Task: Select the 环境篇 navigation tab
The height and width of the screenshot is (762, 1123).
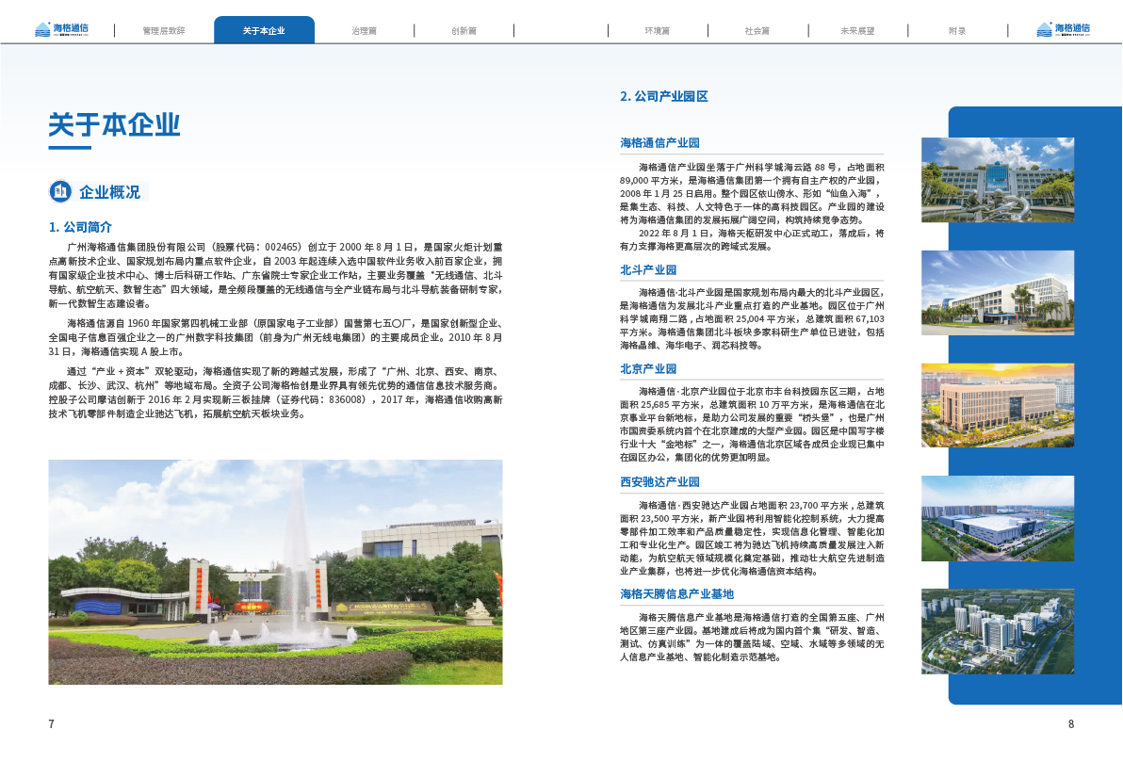Action: tap(657, 30)
